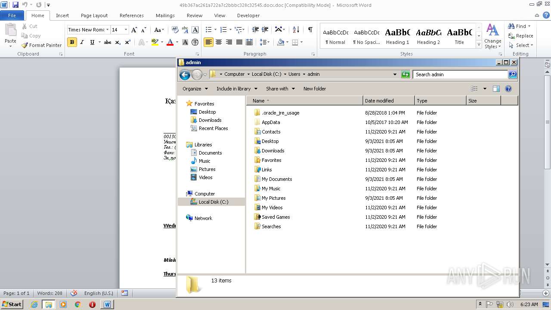Switch to the References tab
This screenshot has height=310, width=551.
click(132, 15)
